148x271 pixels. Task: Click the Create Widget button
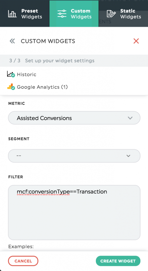tap(118, 261)
